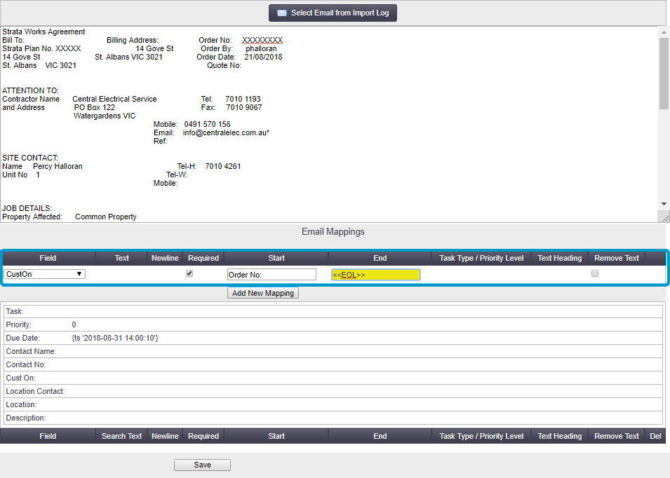Click the Field column header in top table
Viewport: 670px width, 478px height.
48,258
